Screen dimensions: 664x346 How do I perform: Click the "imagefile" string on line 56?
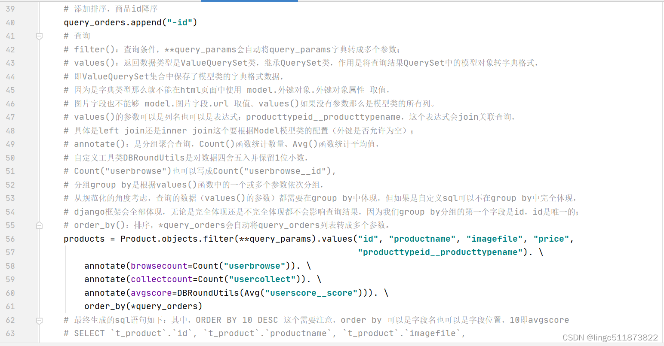(x=494, y=239)
